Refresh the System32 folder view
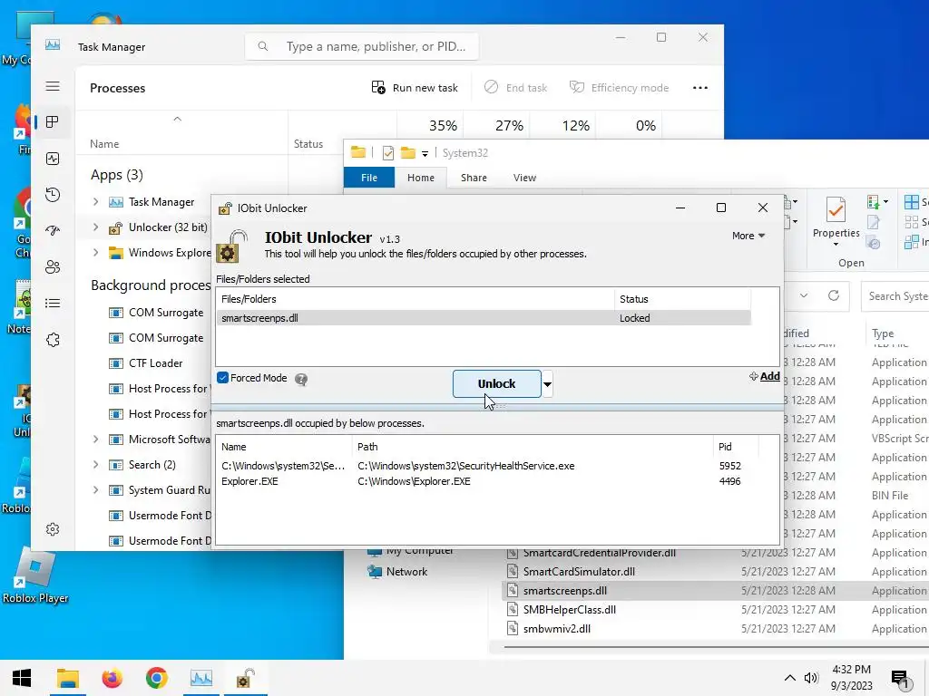This screenshot has width=929, height=696. point(834,295)
